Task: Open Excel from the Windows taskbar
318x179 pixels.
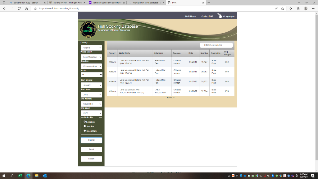Action: 20,176
